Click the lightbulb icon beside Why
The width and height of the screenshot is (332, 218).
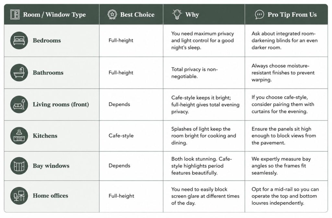[177, 14]
